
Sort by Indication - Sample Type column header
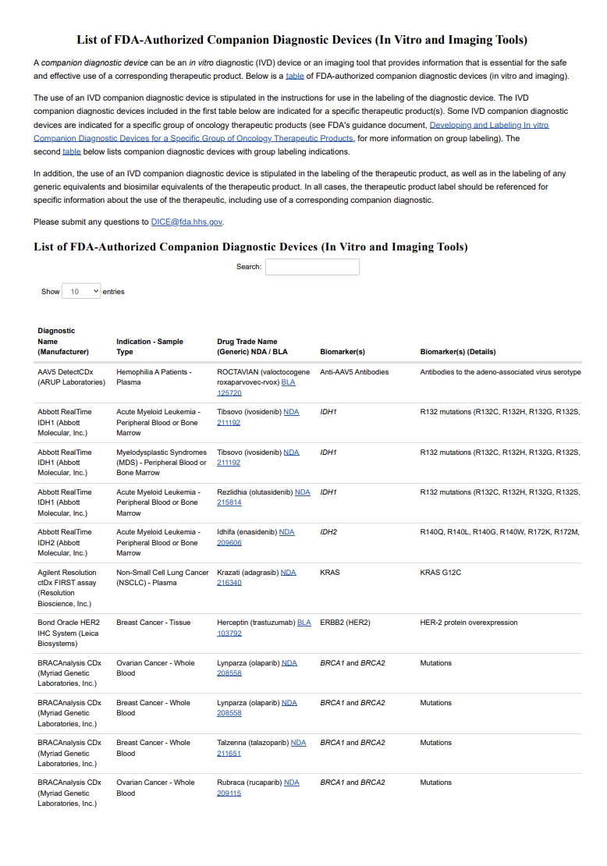click(149, 346)
